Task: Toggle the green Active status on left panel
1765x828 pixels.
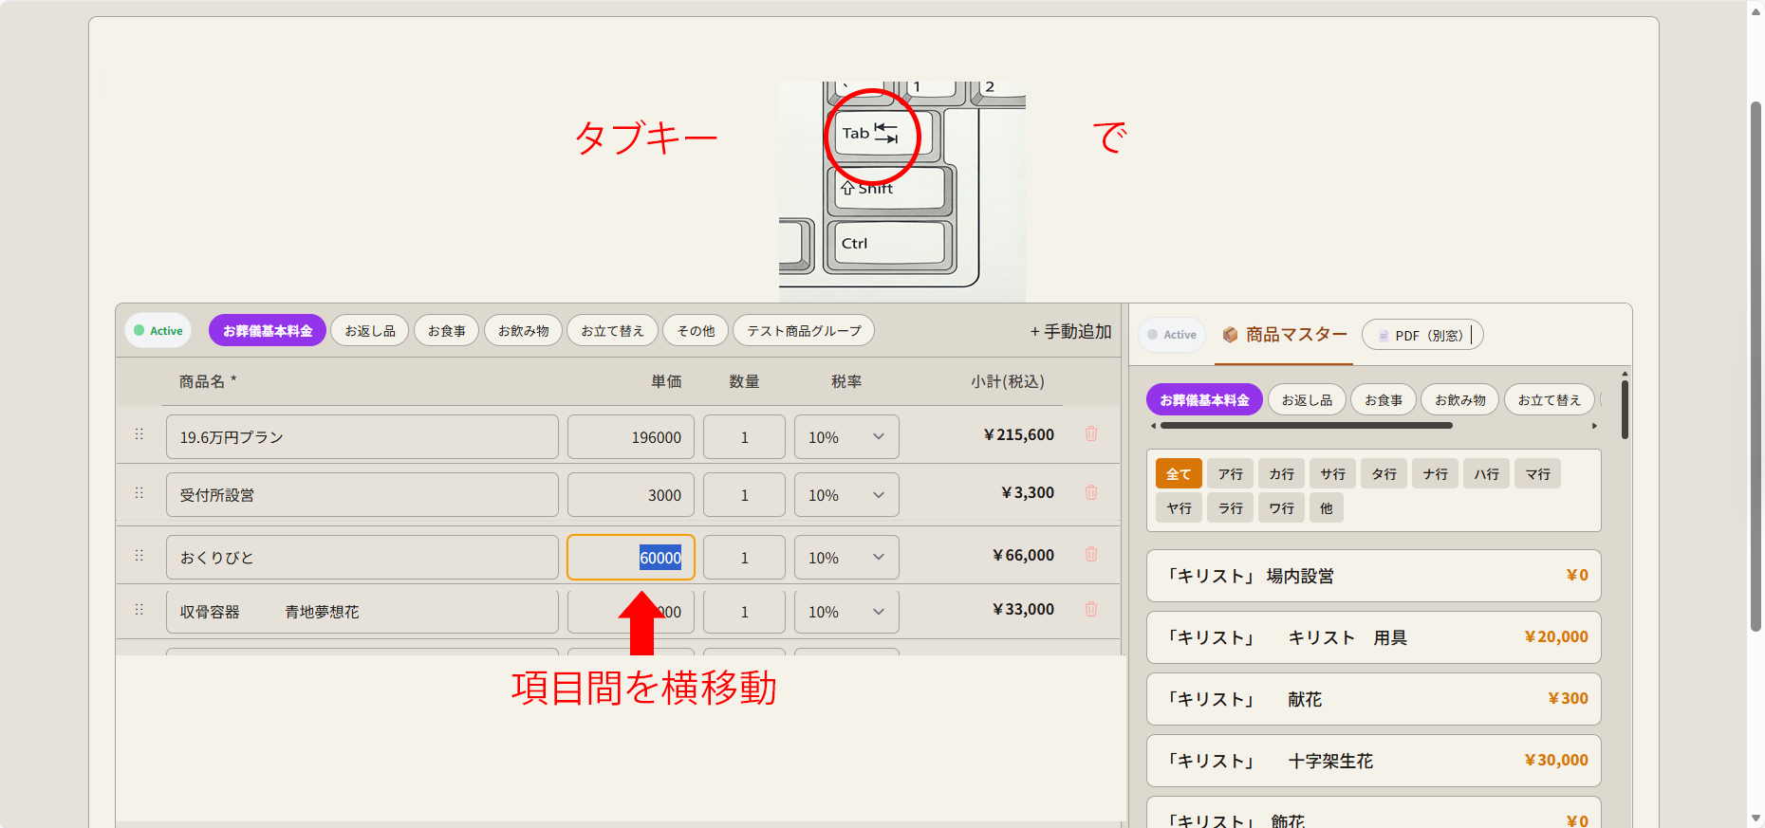Action: [x=158, y=331]
